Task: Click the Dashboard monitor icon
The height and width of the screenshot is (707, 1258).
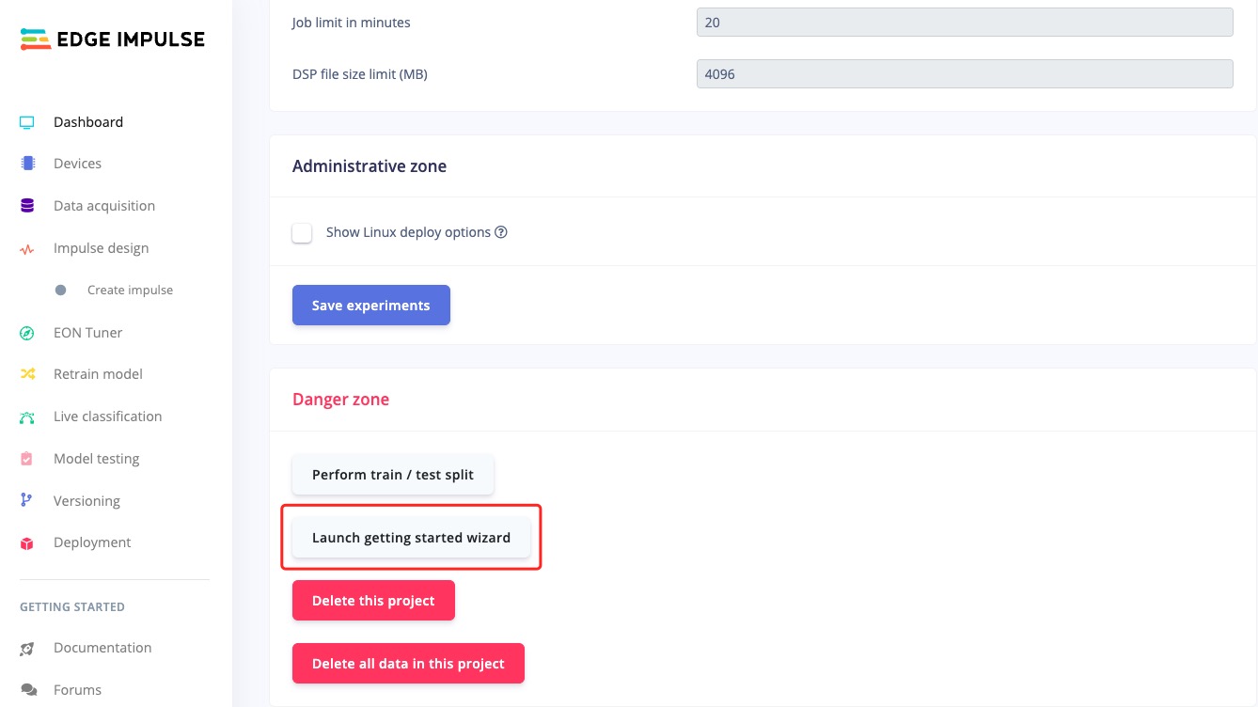Action: (x=27, y=122)
